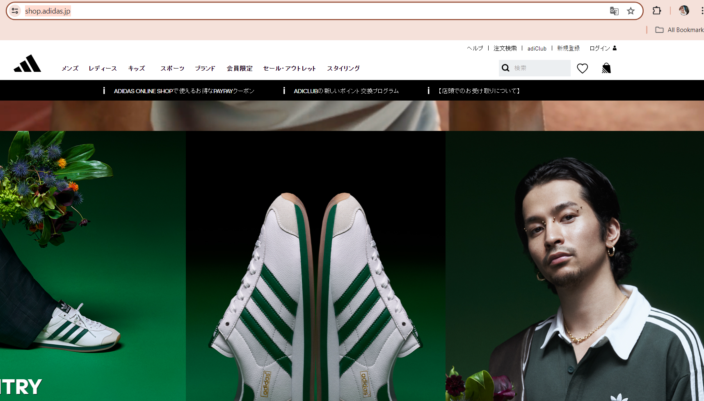Screen dimensions: 704x401
Task: Open the セール・アウトレット menu
Action: tap(290, 68)
